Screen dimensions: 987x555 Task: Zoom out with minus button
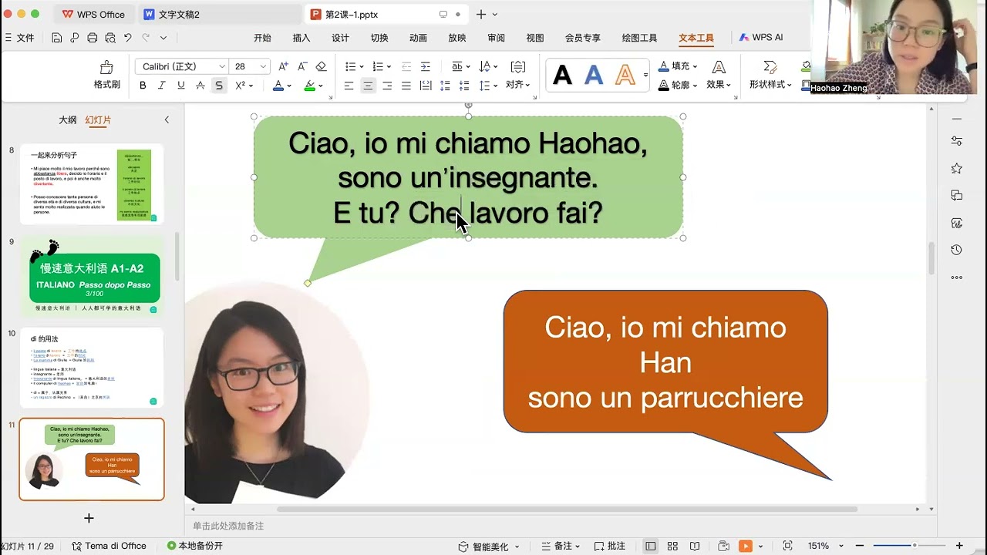860,546
